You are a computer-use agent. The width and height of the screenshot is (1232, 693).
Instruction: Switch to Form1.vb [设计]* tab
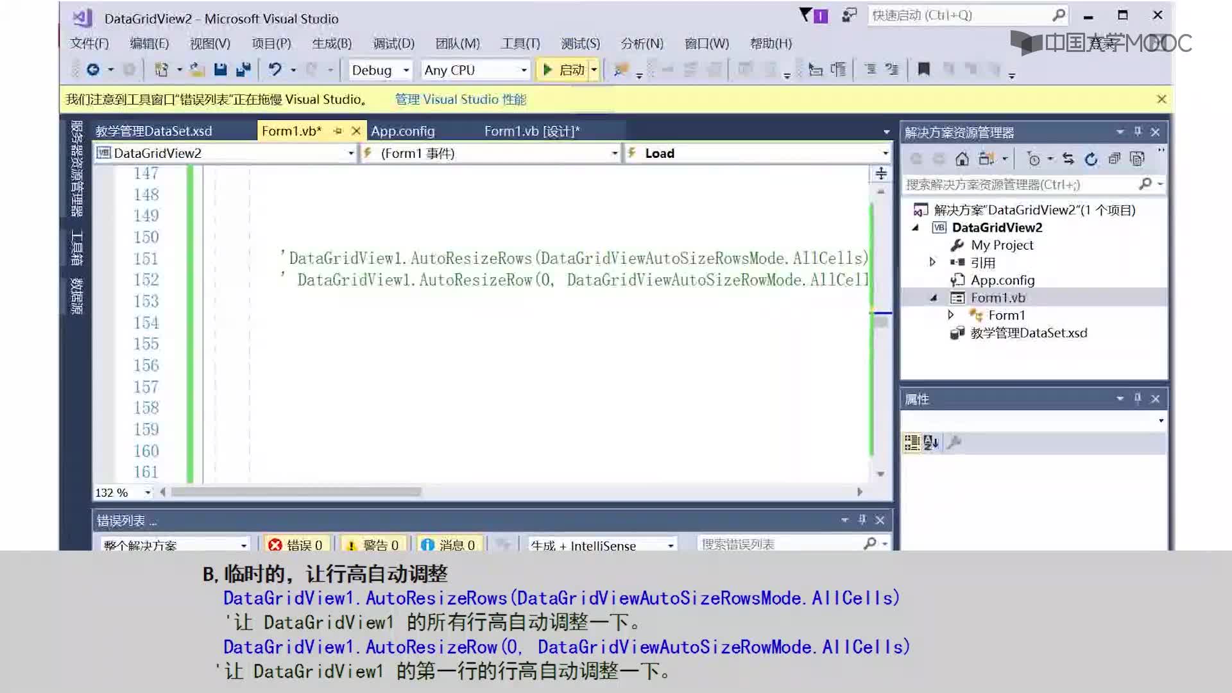532,131
